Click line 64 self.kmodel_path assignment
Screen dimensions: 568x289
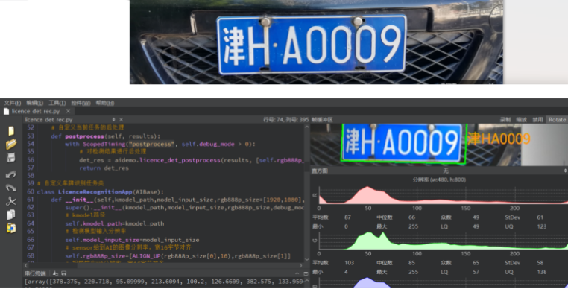coord(115,223)
